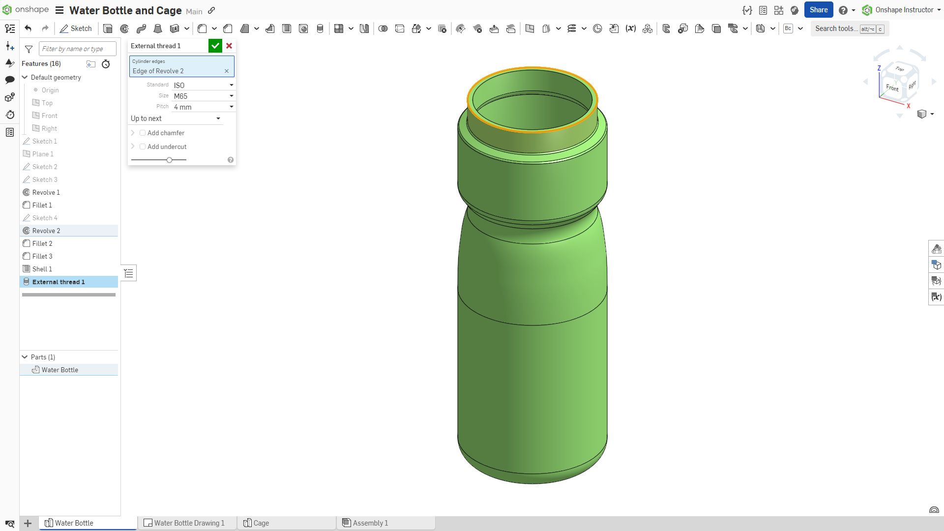Switch to Assembly 1 tab
944x531 pixels.
coord(369,523)
